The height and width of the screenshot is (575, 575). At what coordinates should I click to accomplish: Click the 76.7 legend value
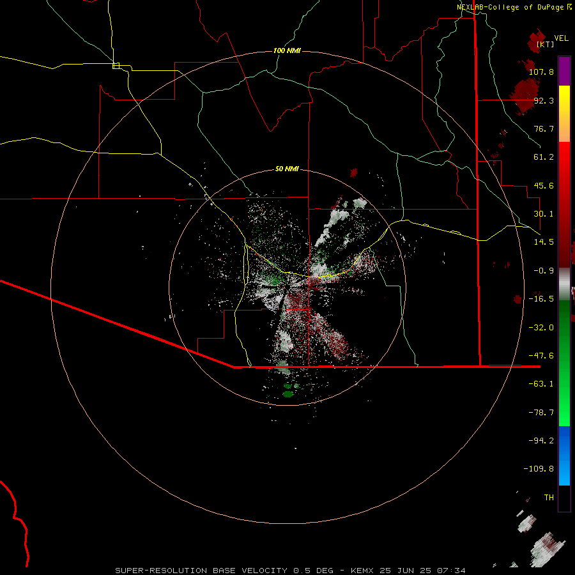point(544,128)
